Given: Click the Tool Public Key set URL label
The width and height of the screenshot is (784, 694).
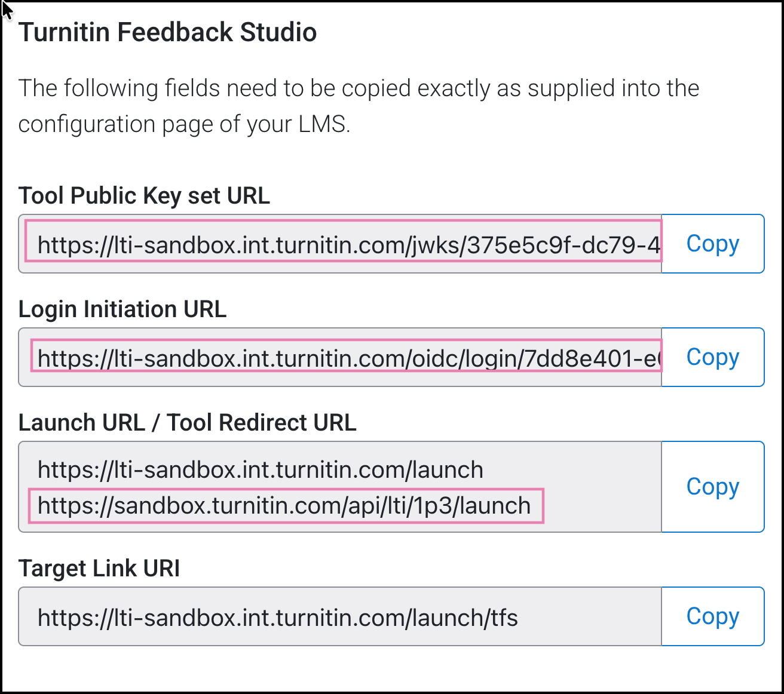Looking at the screenshot, I should [x=144, y=196].
